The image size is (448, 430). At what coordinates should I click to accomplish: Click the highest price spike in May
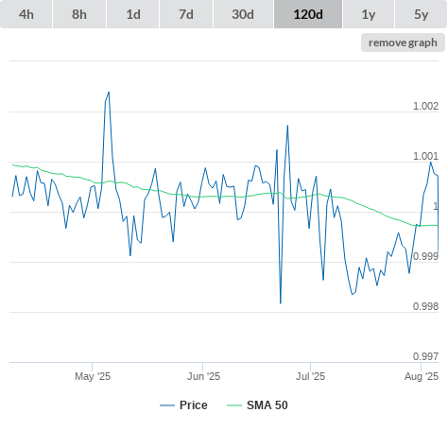coord(109,92)
